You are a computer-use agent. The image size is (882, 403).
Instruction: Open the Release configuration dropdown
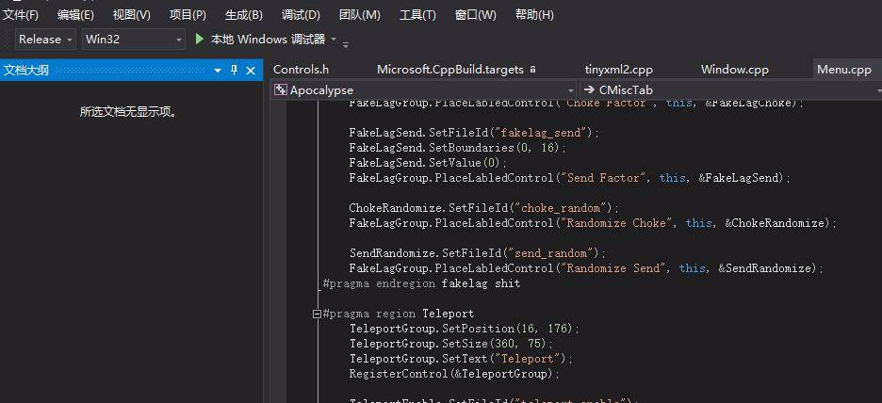pyautogui.click(x=45, y=40)
